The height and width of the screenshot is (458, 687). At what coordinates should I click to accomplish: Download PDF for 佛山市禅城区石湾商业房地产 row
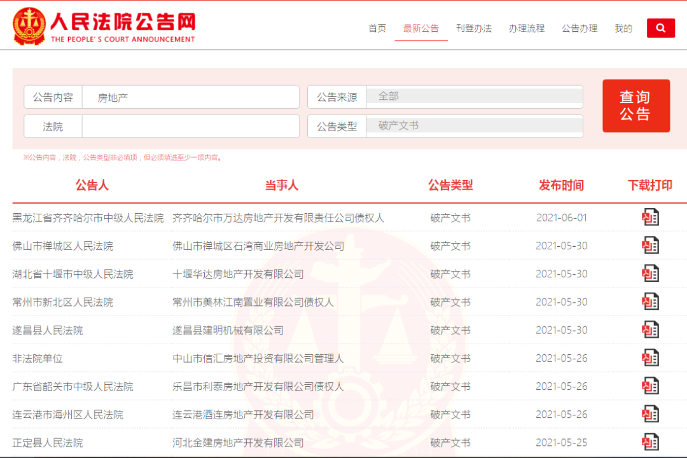click(x=650, y=245)
